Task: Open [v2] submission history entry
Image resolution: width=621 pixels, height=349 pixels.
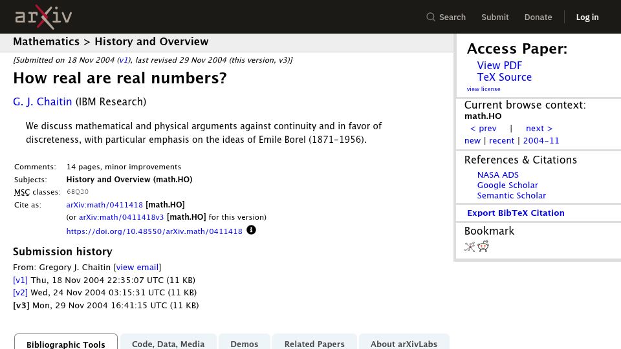Action: (x=20, y=292)
